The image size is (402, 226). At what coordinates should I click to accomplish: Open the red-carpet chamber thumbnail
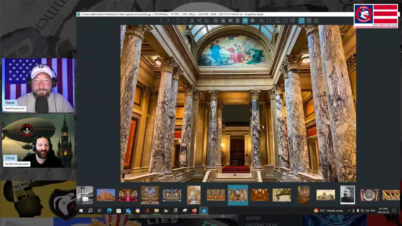pos(128,195)
